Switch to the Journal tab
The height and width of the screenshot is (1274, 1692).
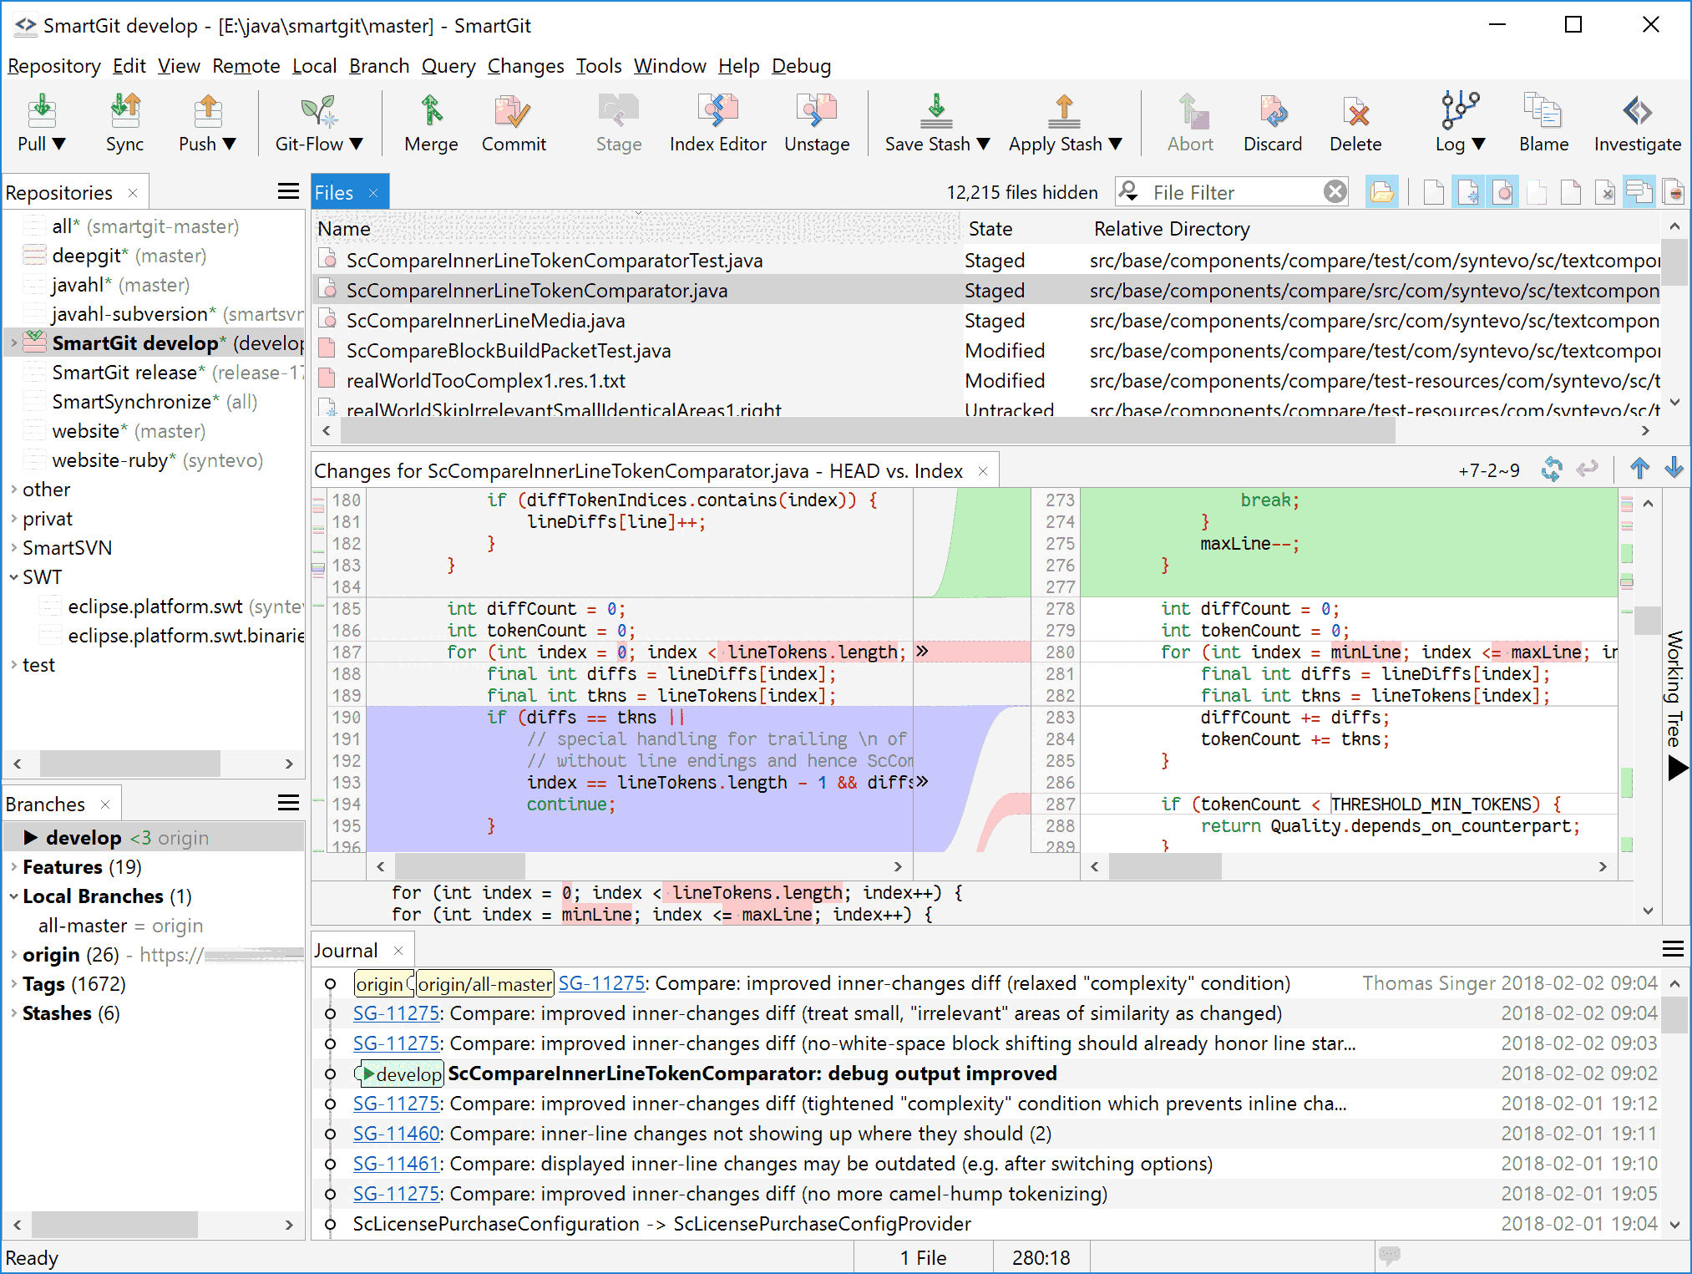(x=347, y=949)
